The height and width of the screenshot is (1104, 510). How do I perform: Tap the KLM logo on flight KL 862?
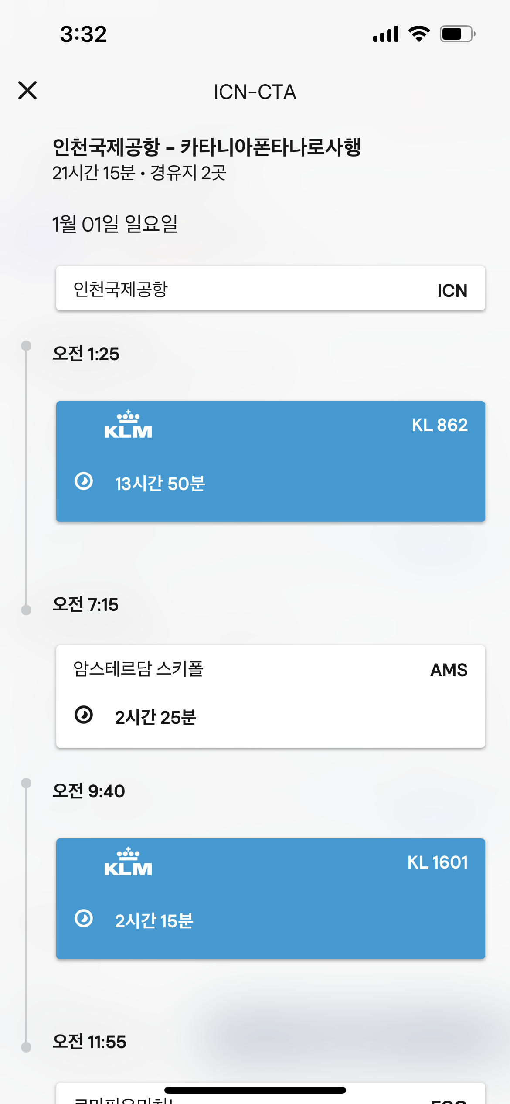point(128,425)
